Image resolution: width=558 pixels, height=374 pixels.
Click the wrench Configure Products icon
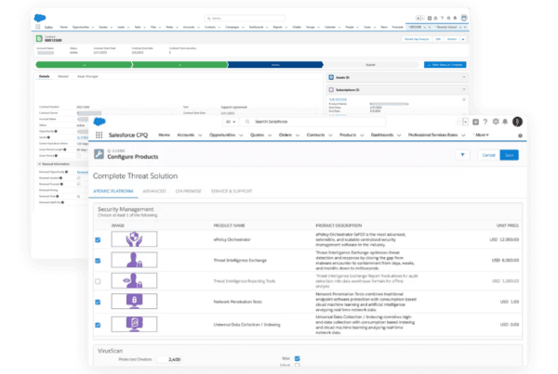pos(99,154)
